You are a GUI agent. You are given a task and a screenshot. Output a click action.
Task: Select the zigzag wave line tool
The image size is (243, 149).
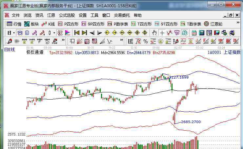(110, 41)
